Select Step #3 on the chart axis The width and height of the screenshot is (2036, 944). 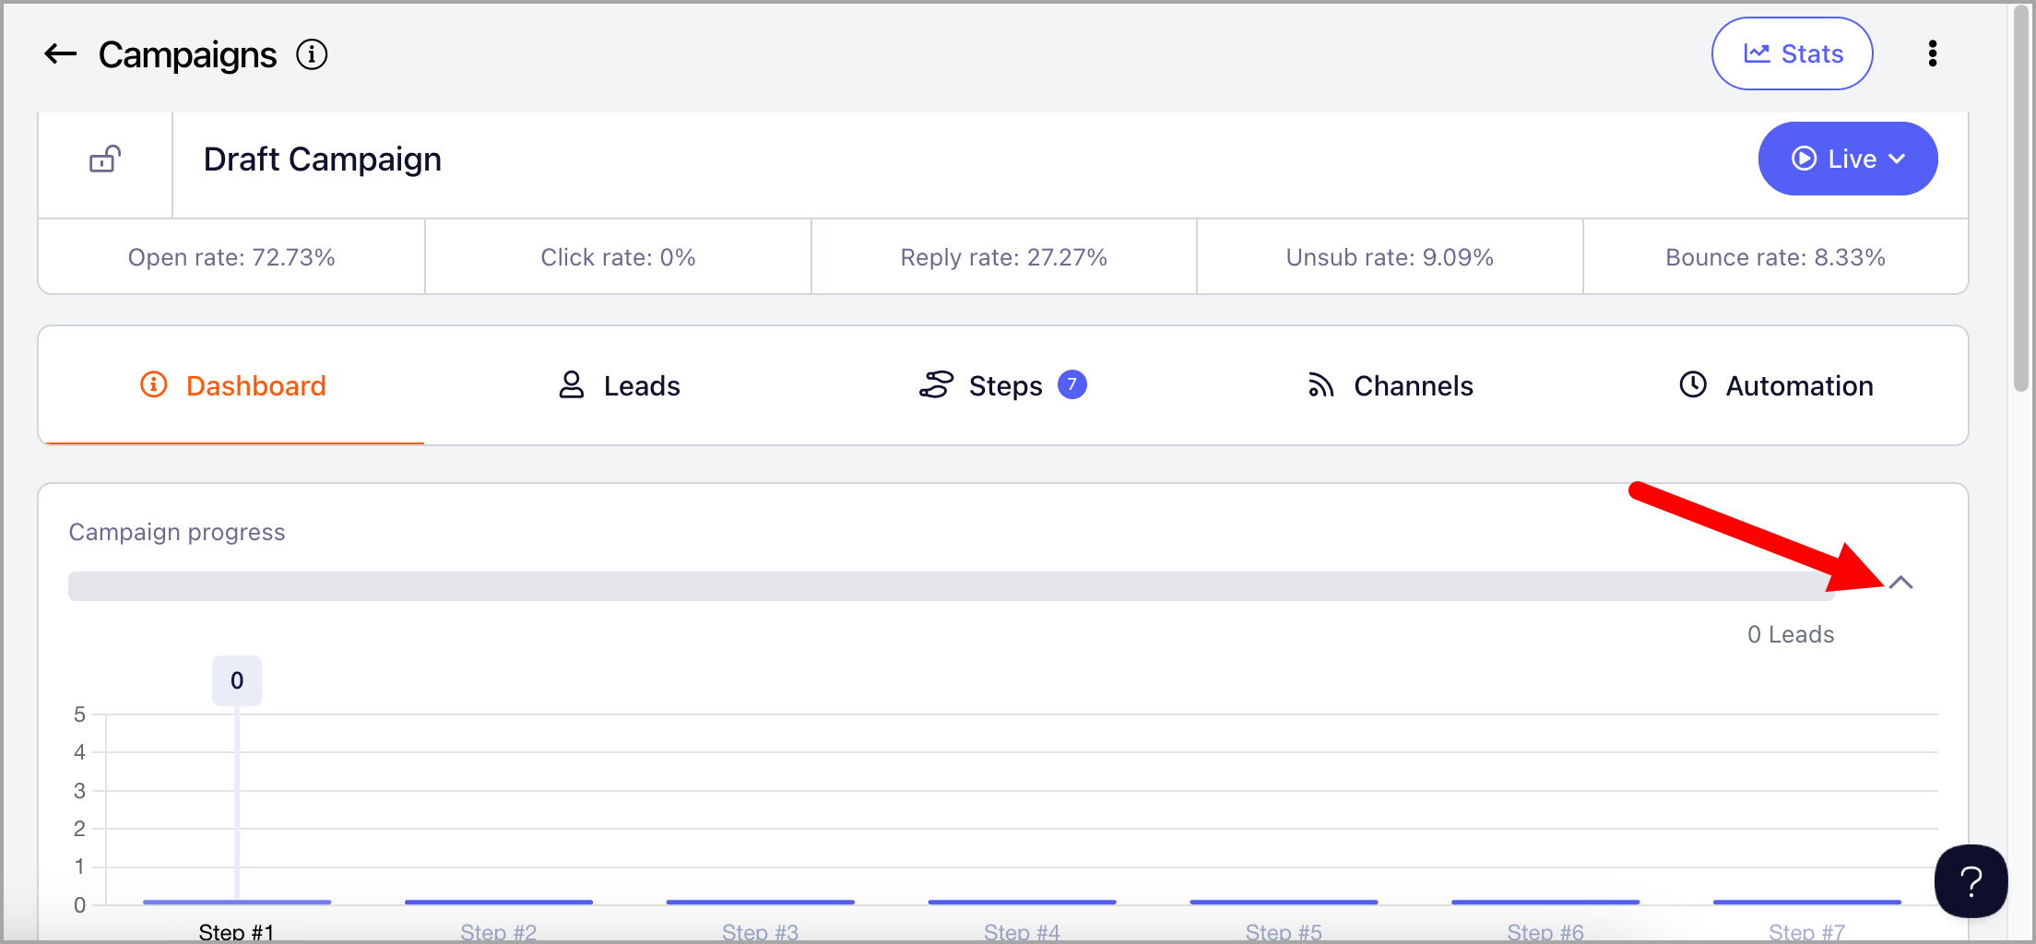point(760,931)
